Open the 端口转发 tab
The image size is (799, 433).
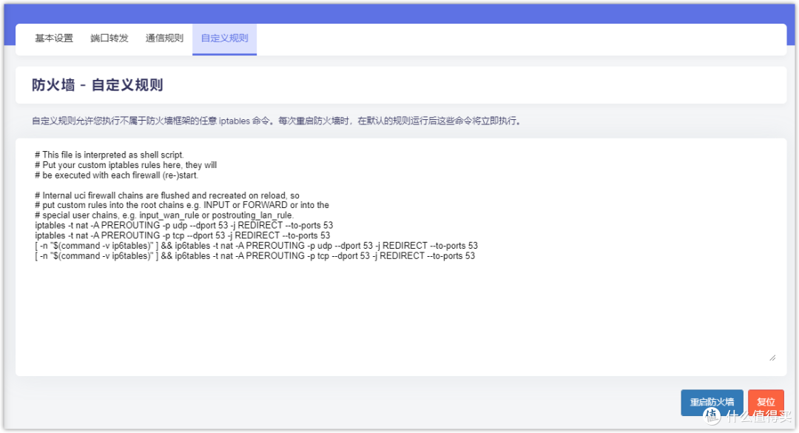pyautogui.click(x=109, y=38)
